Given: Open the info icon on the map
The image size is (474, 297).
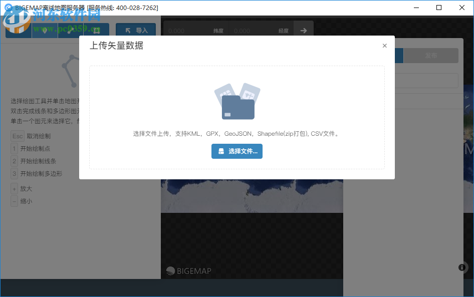Looking at the screenshot, I should [x=462, y=267].
